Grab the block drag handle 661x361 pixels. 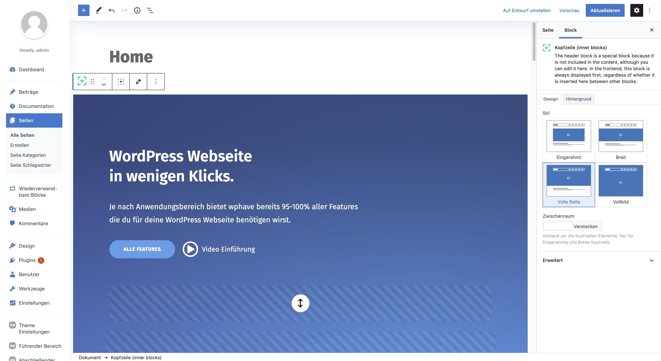[93, 81]
